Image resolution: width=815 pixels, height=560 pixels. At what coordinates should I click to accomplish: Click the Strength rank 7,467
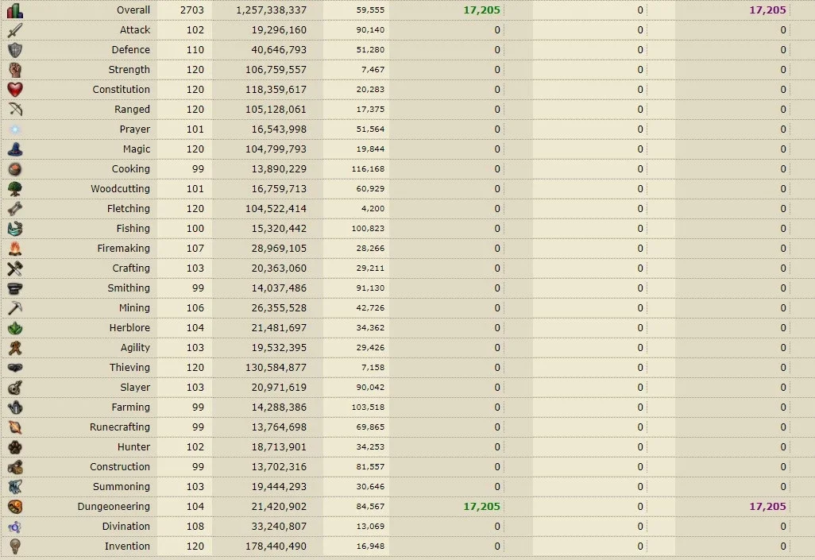tap(373, 70)
